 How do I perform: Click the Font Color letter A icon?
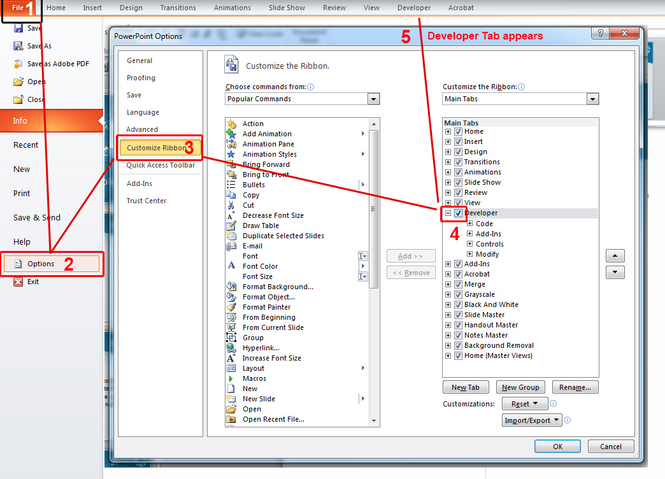tap(231, 266)
